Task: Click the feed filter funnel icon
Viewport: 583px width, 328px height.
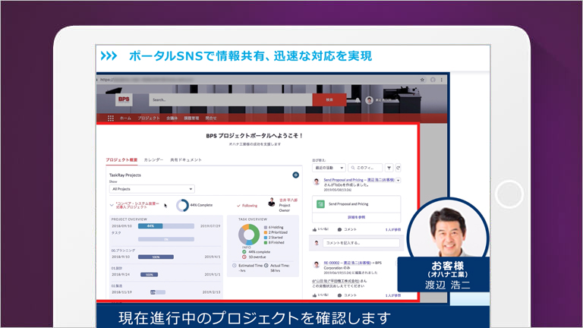Action: (x=388, y=167)
